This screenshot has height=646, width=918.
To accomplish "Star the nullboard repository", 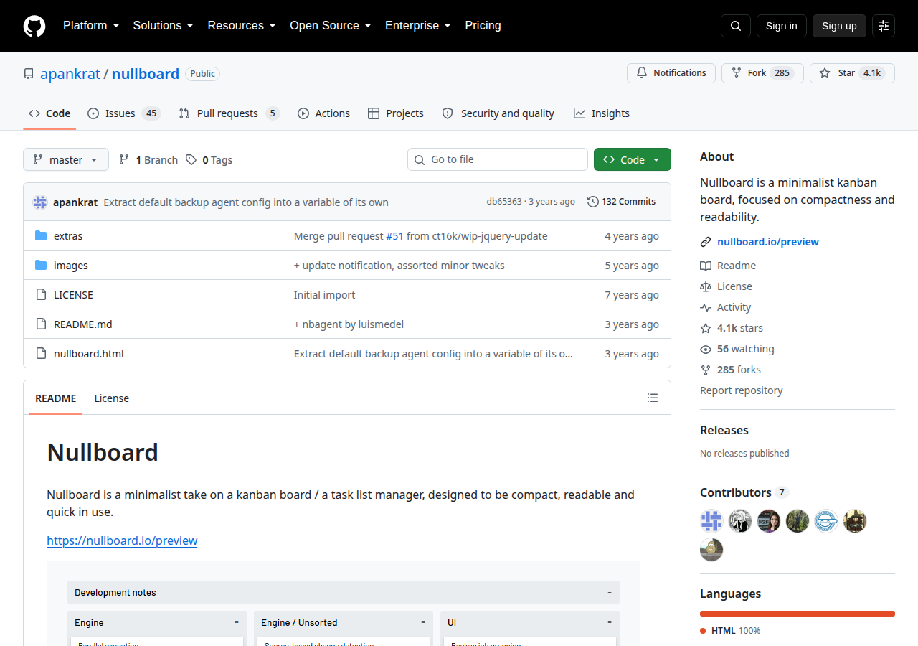I will pos(852,73).
